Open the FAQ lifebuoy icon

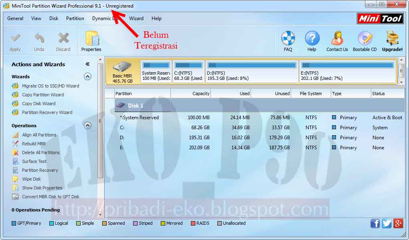click(x=288, y=38)
